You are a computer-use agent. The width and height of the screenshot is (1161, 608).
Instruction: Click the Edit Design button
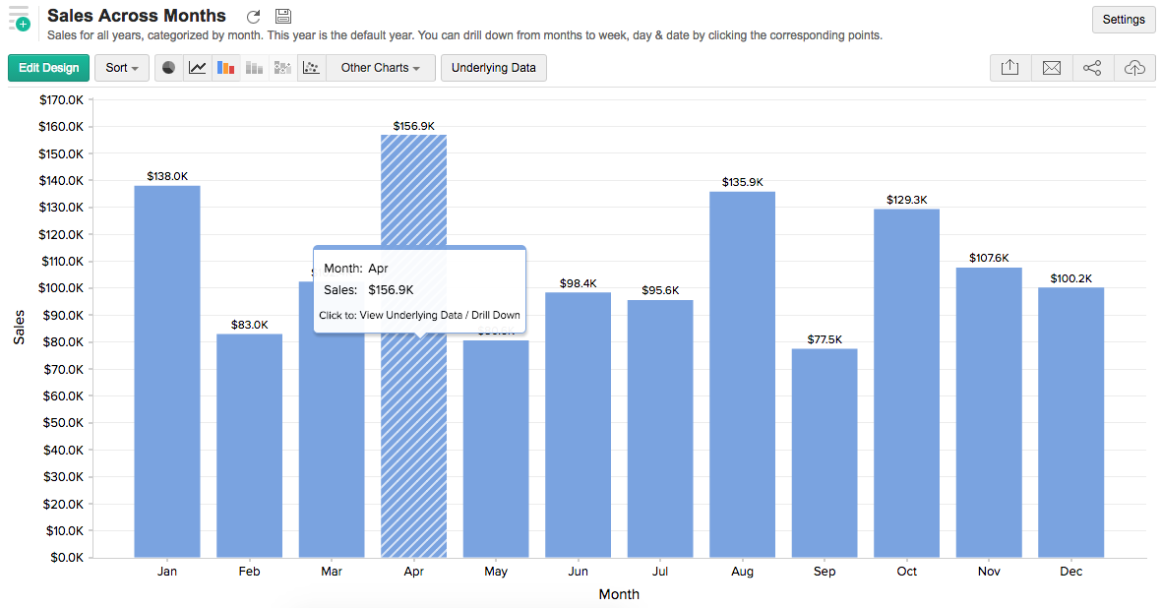click(x=48, y=68)
